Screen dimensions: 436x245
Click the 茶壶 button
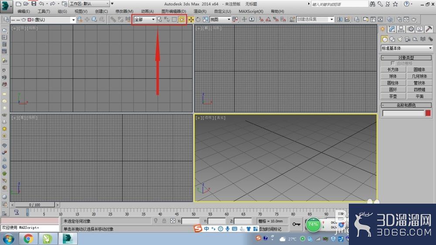tap(393, 96)
